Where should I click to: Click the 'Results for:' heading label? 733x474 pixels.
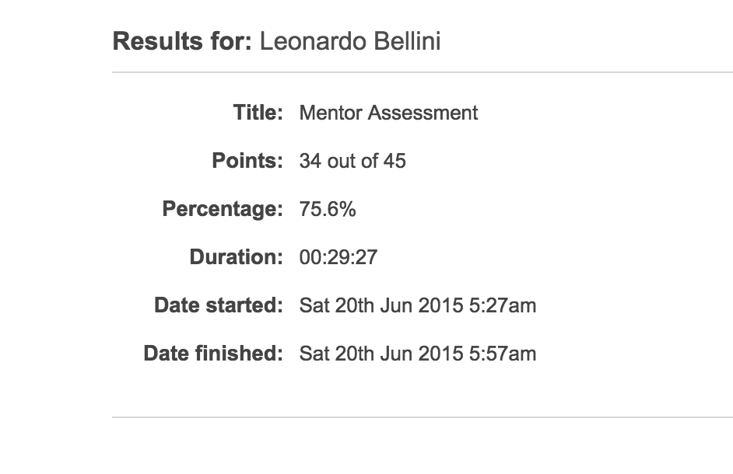coord(182,41)
